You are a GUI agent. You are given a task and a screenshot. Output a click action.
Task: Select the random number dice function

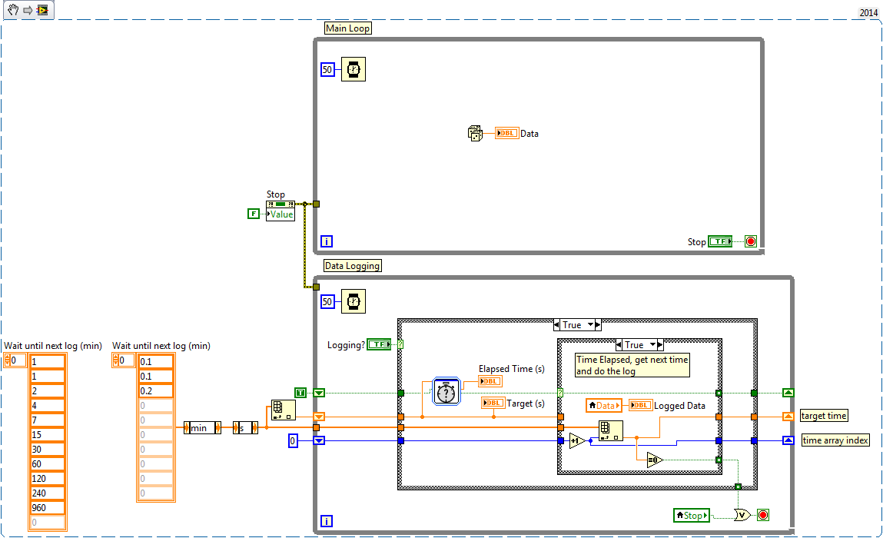[x=475, y=134]
